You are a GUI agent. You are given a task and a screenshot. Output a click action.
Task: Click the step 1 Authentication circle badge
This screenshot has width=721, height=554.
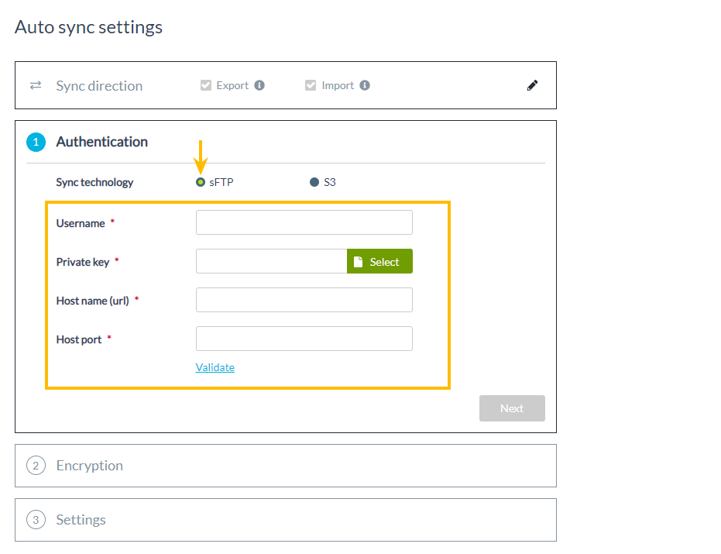click(36, 143)
